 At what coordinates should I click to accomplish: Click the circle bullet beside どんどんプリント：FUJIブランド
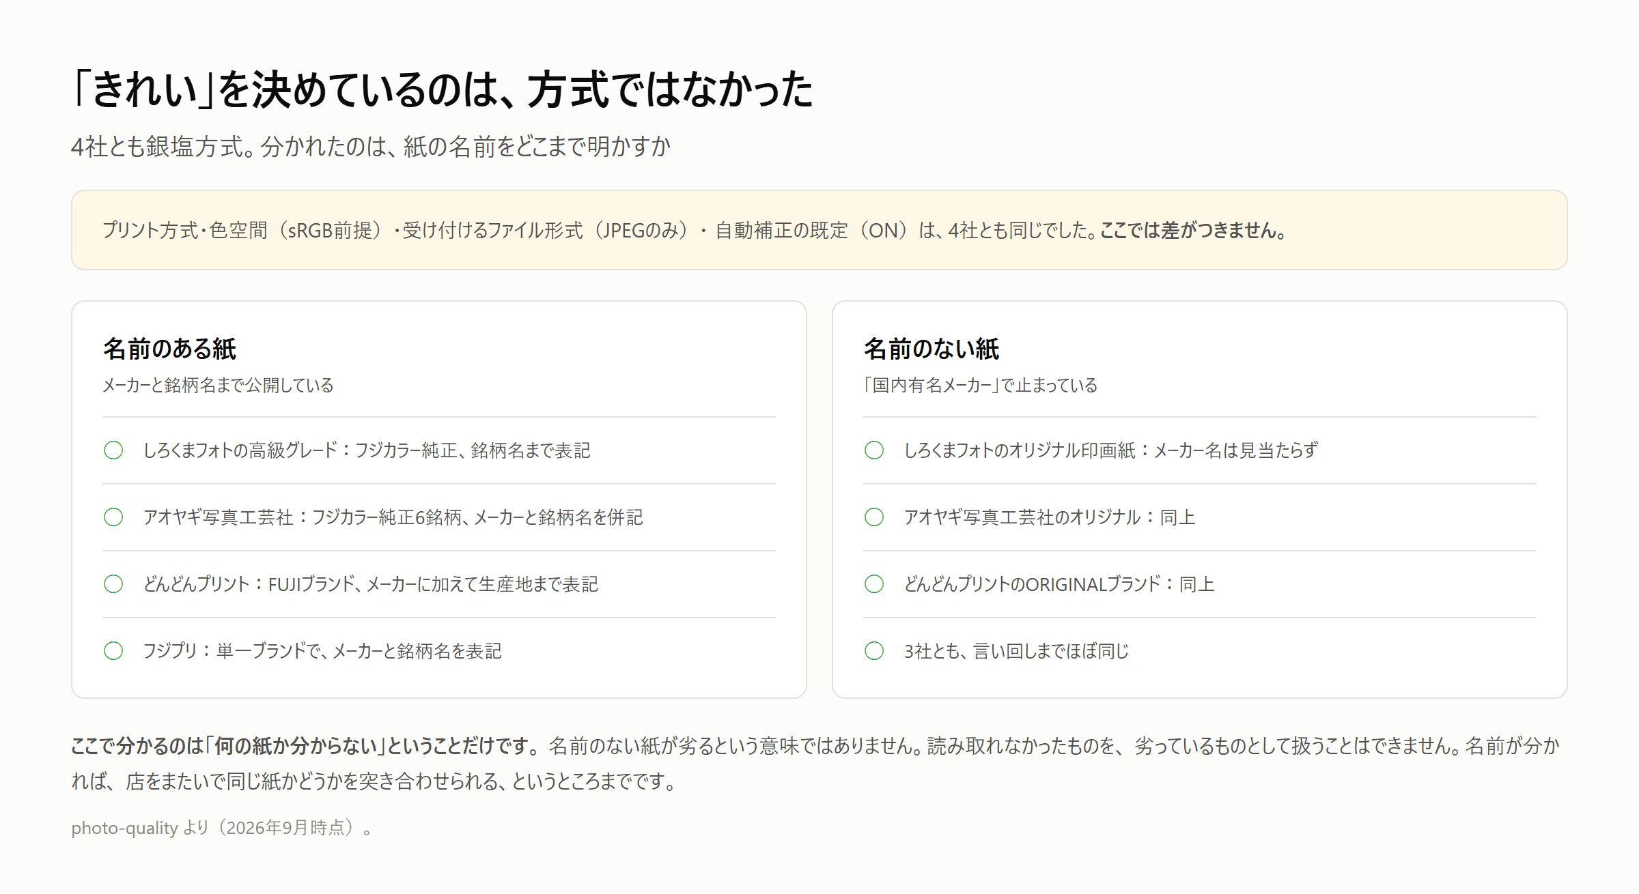click(113, 584)
